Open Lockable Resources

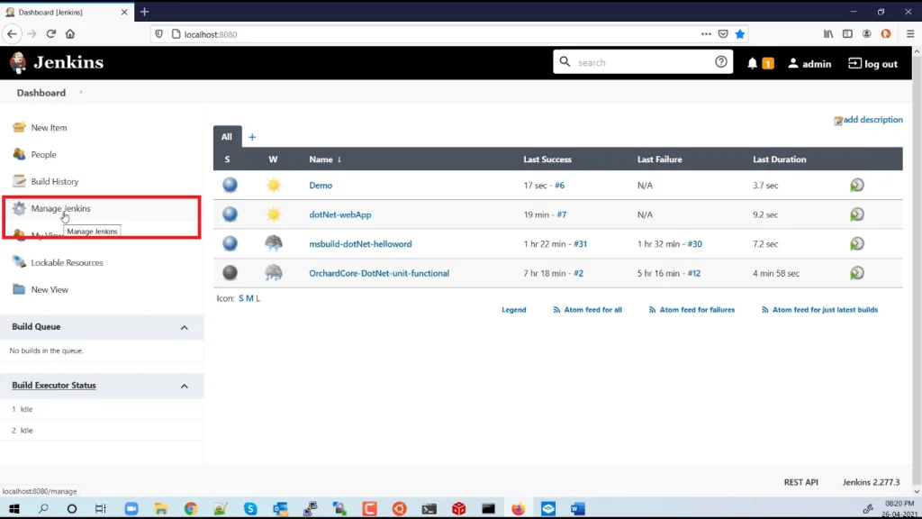(x=67, y=262)
